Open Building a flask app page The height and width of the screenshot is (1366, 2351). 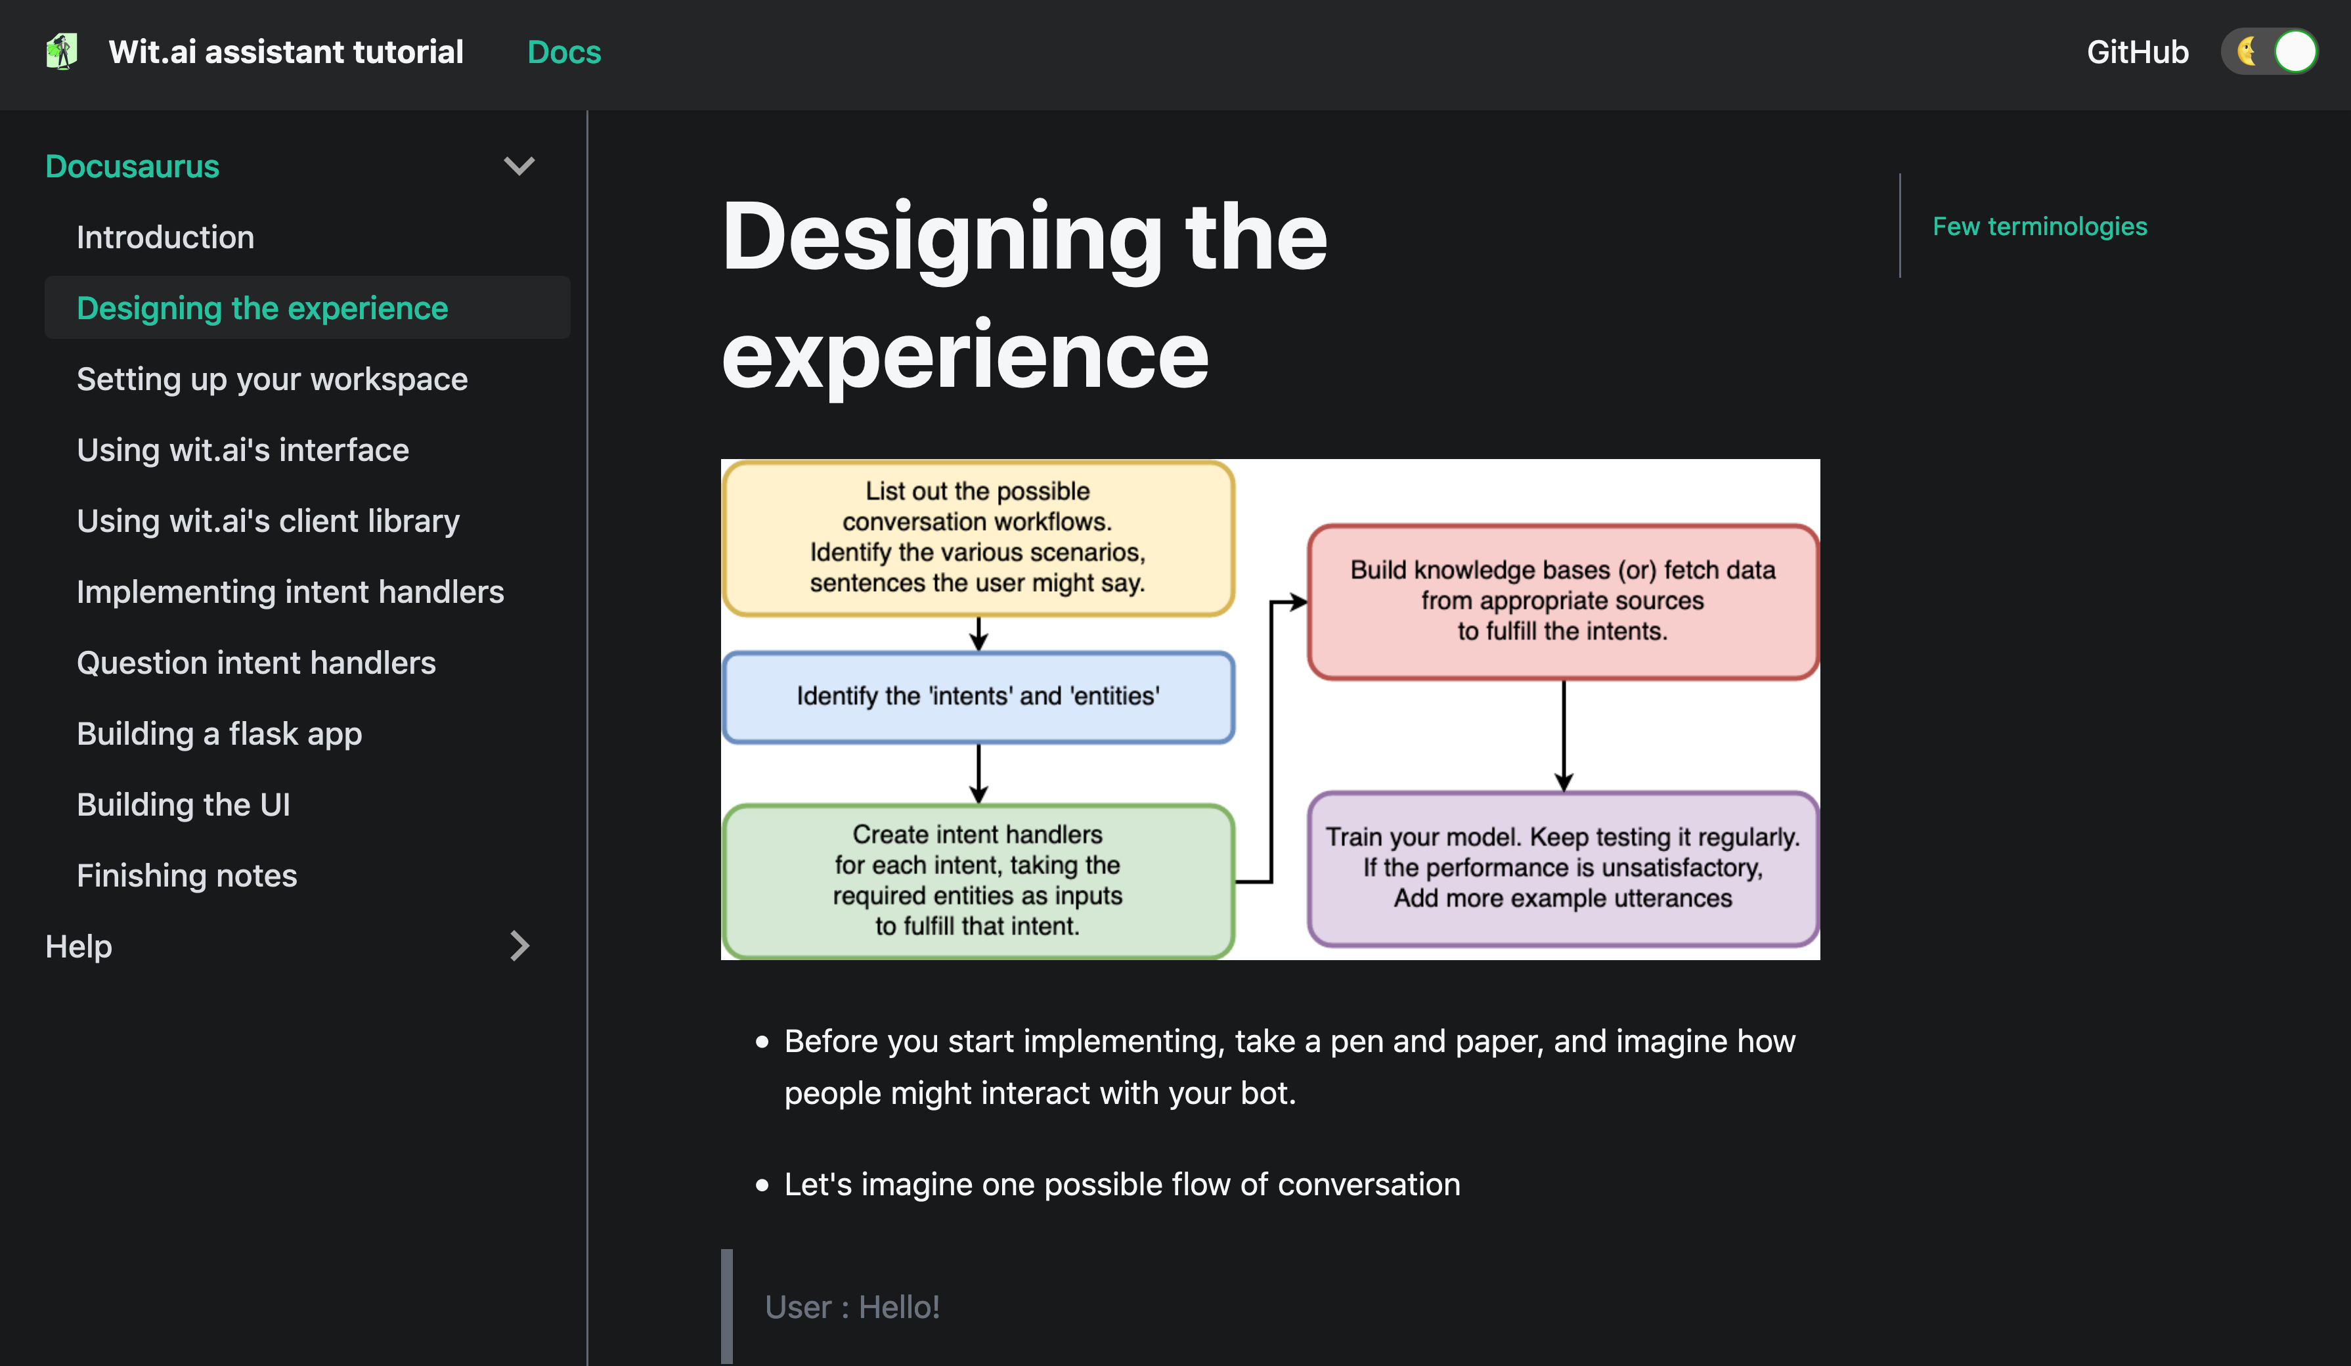pos(219,734)
